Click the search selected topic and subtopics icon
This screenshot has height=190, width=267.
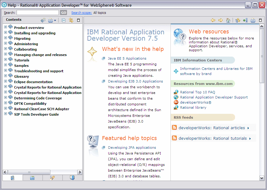click(43, 20)
